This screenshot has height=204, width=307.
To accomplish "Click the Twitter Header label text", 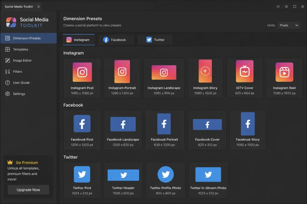I will coord(123,188).
